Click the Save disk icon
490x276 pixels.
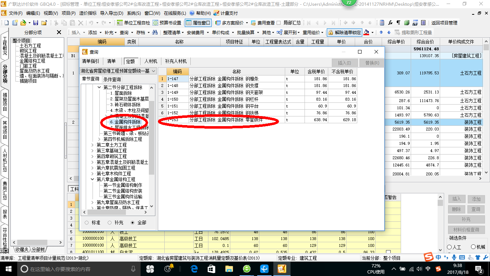pos(36,23)
